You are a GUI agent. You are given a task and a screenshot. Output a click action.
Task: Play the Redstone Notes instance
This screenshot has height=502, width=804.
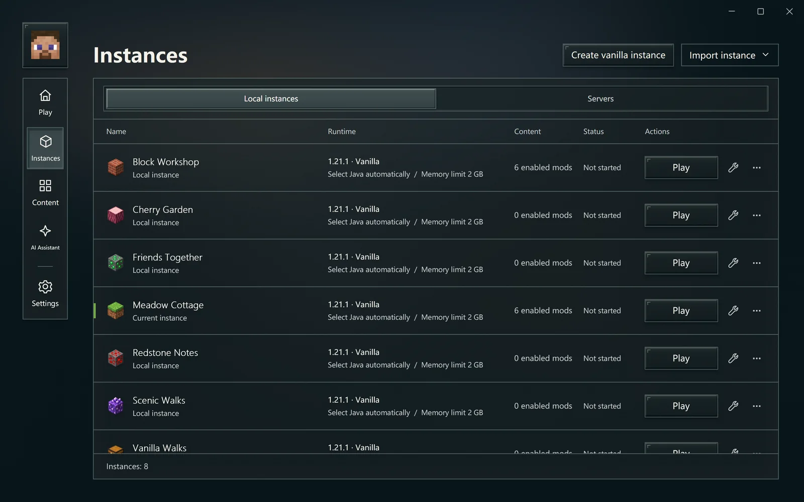(681, 358)
